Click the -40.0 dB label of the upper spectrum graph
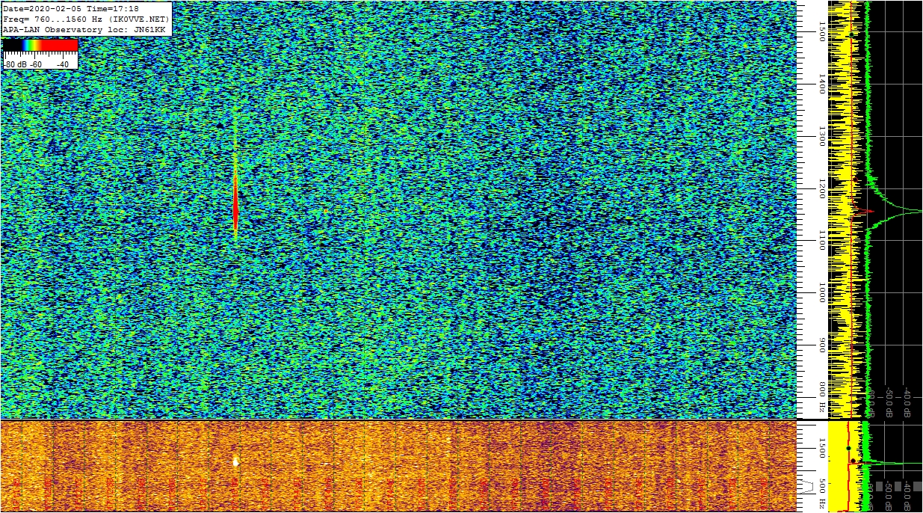The image size is (923, 513). point(907,402)
